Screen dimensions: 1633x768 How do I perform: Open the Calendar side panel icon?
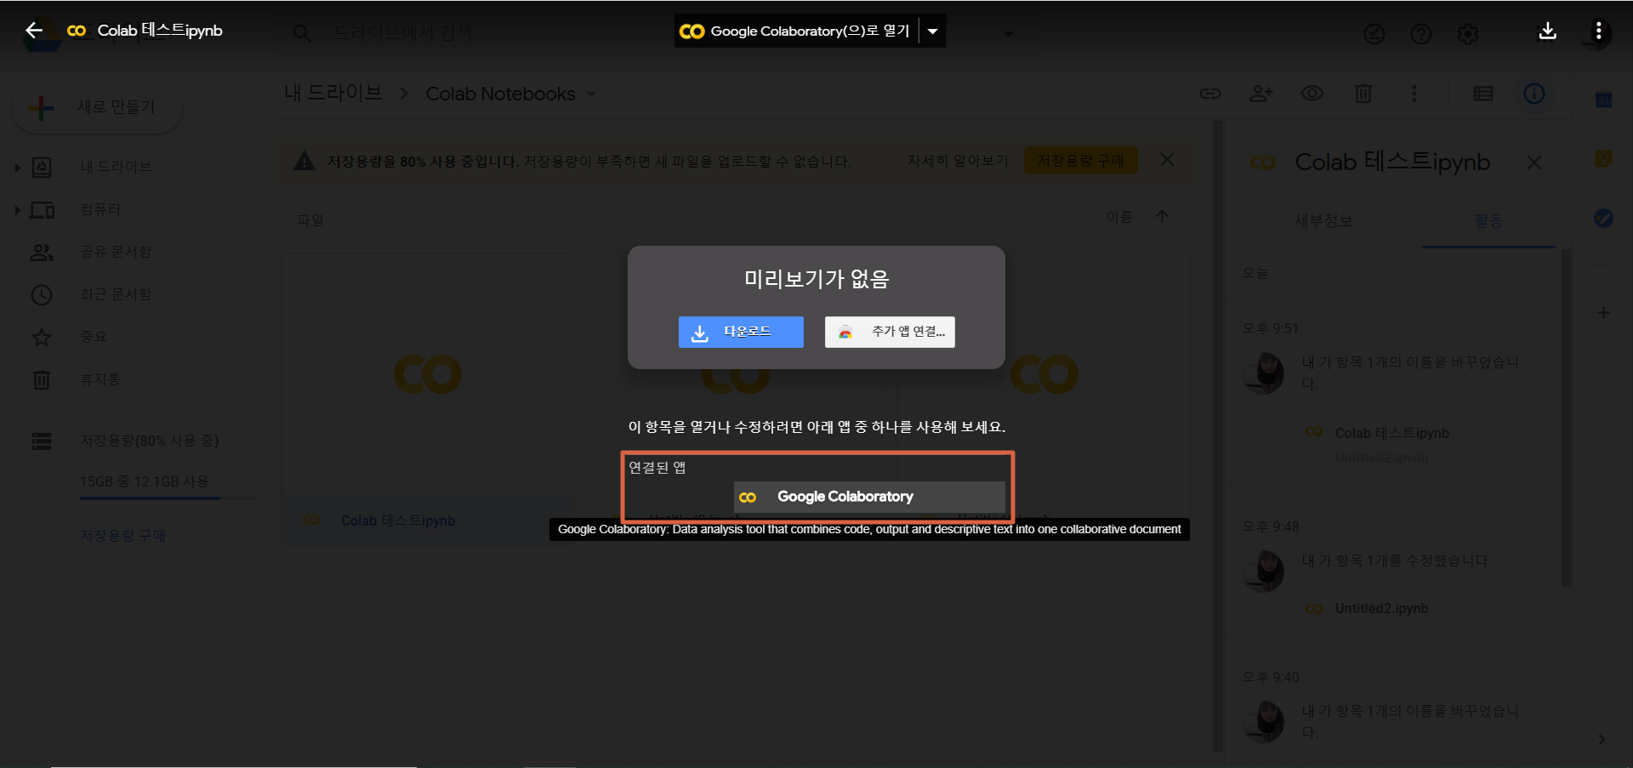[1603, 100]
